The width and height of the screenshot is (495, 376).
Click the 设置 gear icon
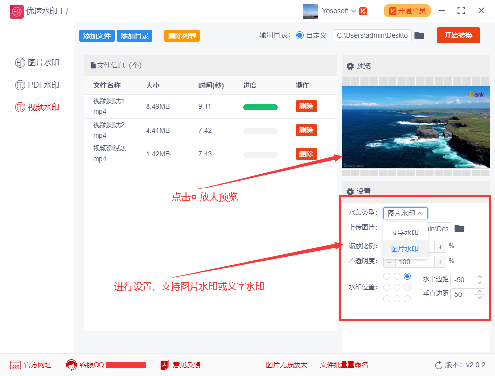click(350, 191)
